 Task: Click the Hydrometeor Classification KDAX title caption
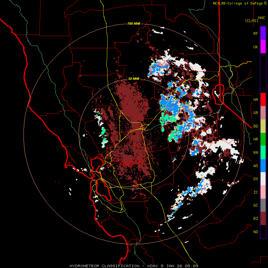[134, 266]
